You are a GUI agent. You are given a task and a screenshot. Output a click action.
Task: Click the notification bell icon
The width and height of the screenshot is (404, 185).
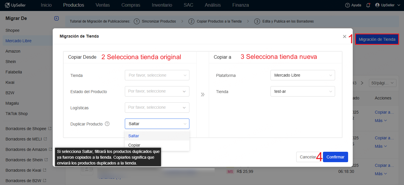[368, 5]
